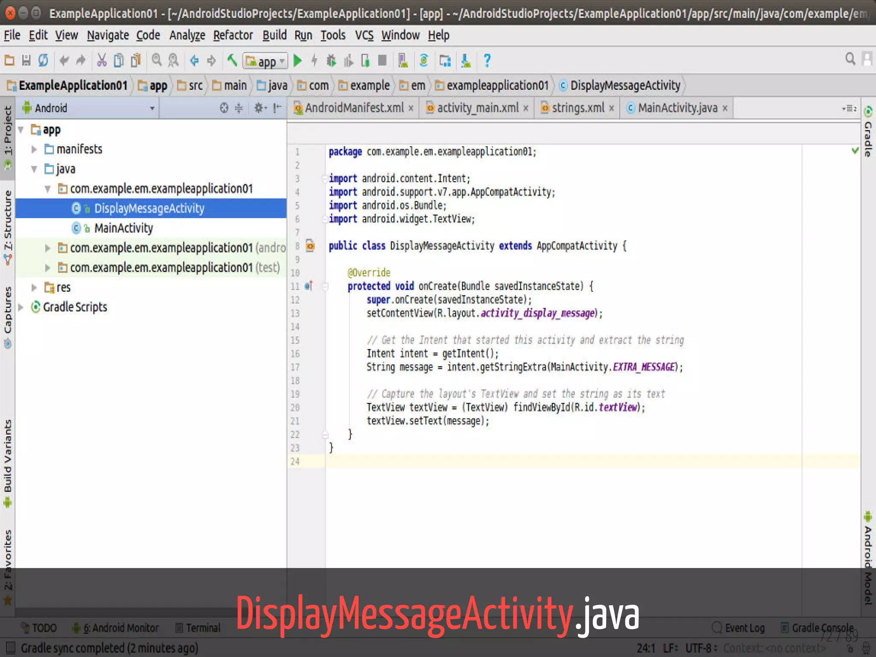Show the hidden editor tabs list

coord(849,108)
